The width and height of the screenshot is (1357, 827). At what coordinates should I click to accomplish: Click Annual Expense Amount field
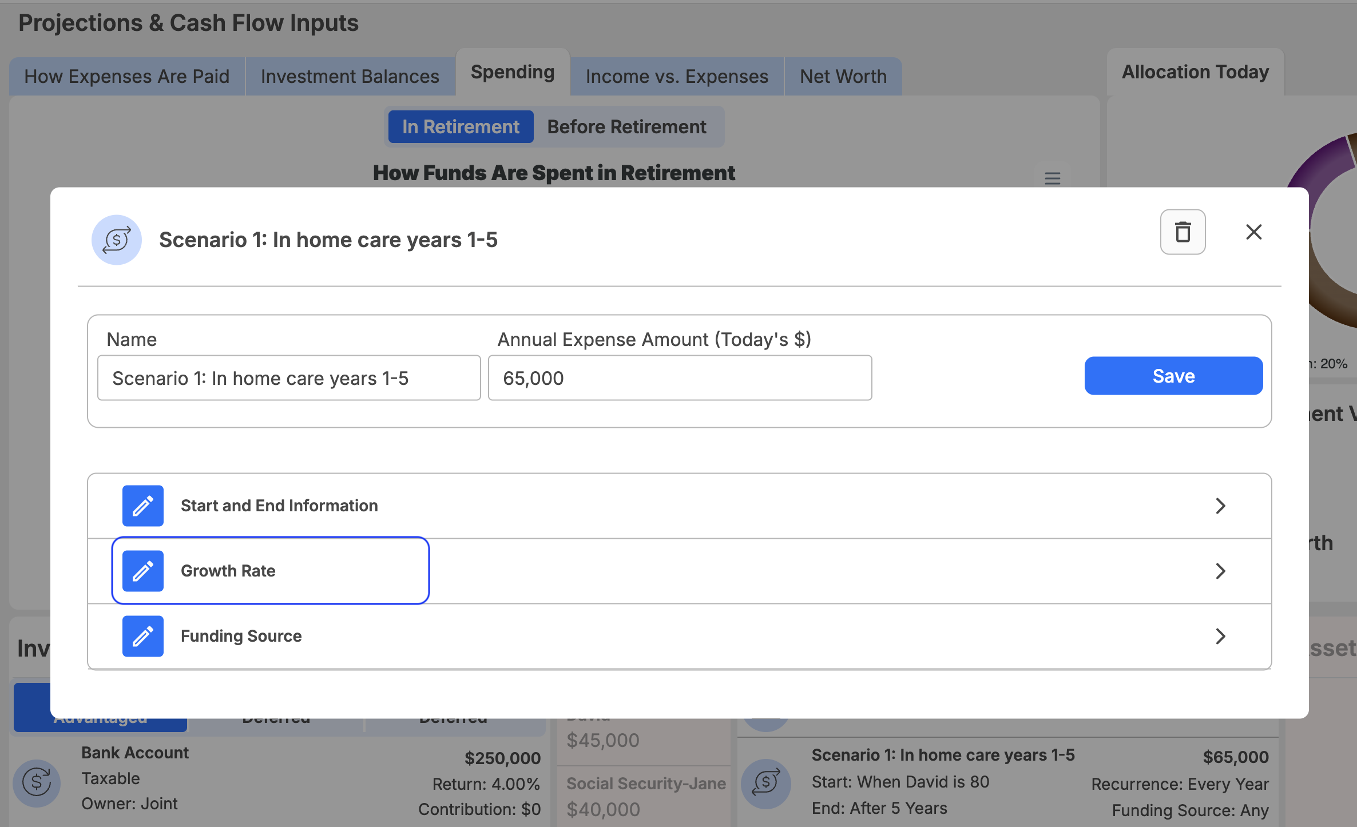tap(680, 378)
